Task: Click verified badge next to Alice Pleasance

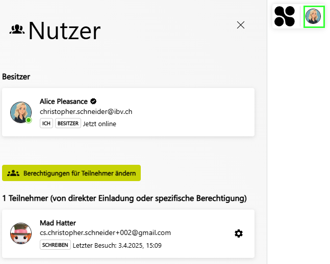Action: (93, 101)
